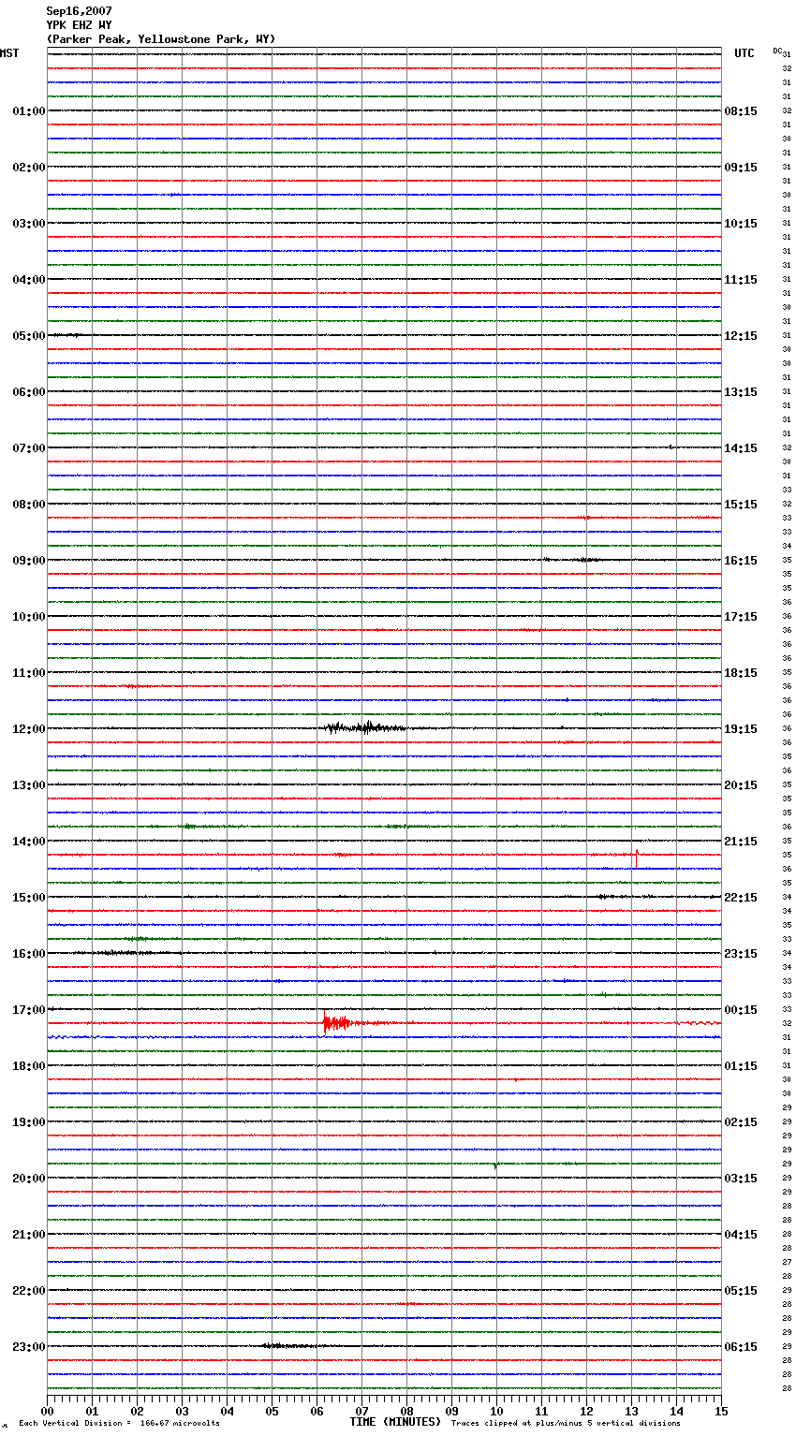Click the "11:15" UTC time label
796x1436 pixels.
[741, 280]
